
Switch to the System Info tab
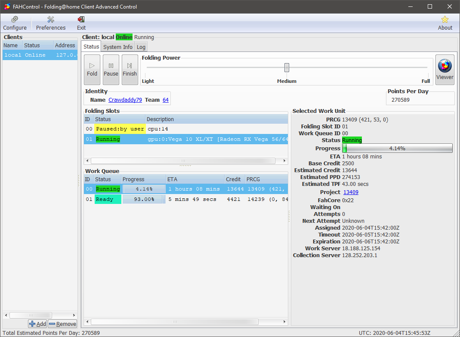coord(117,47)
